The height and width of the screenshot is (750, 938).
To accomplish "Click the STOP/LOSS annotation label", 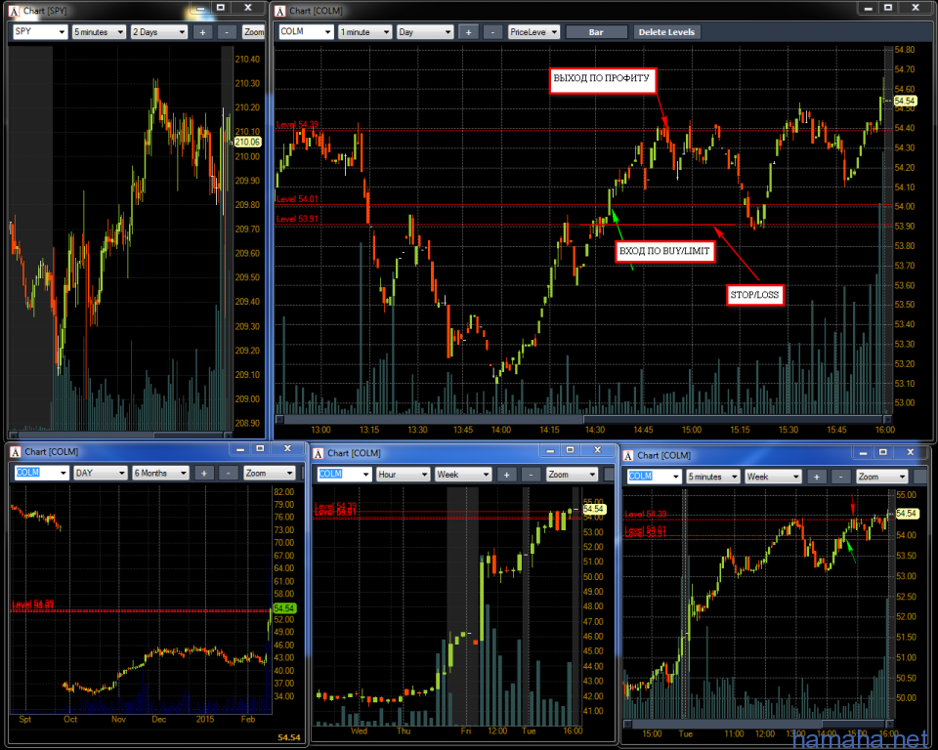I will click(756, 293).
